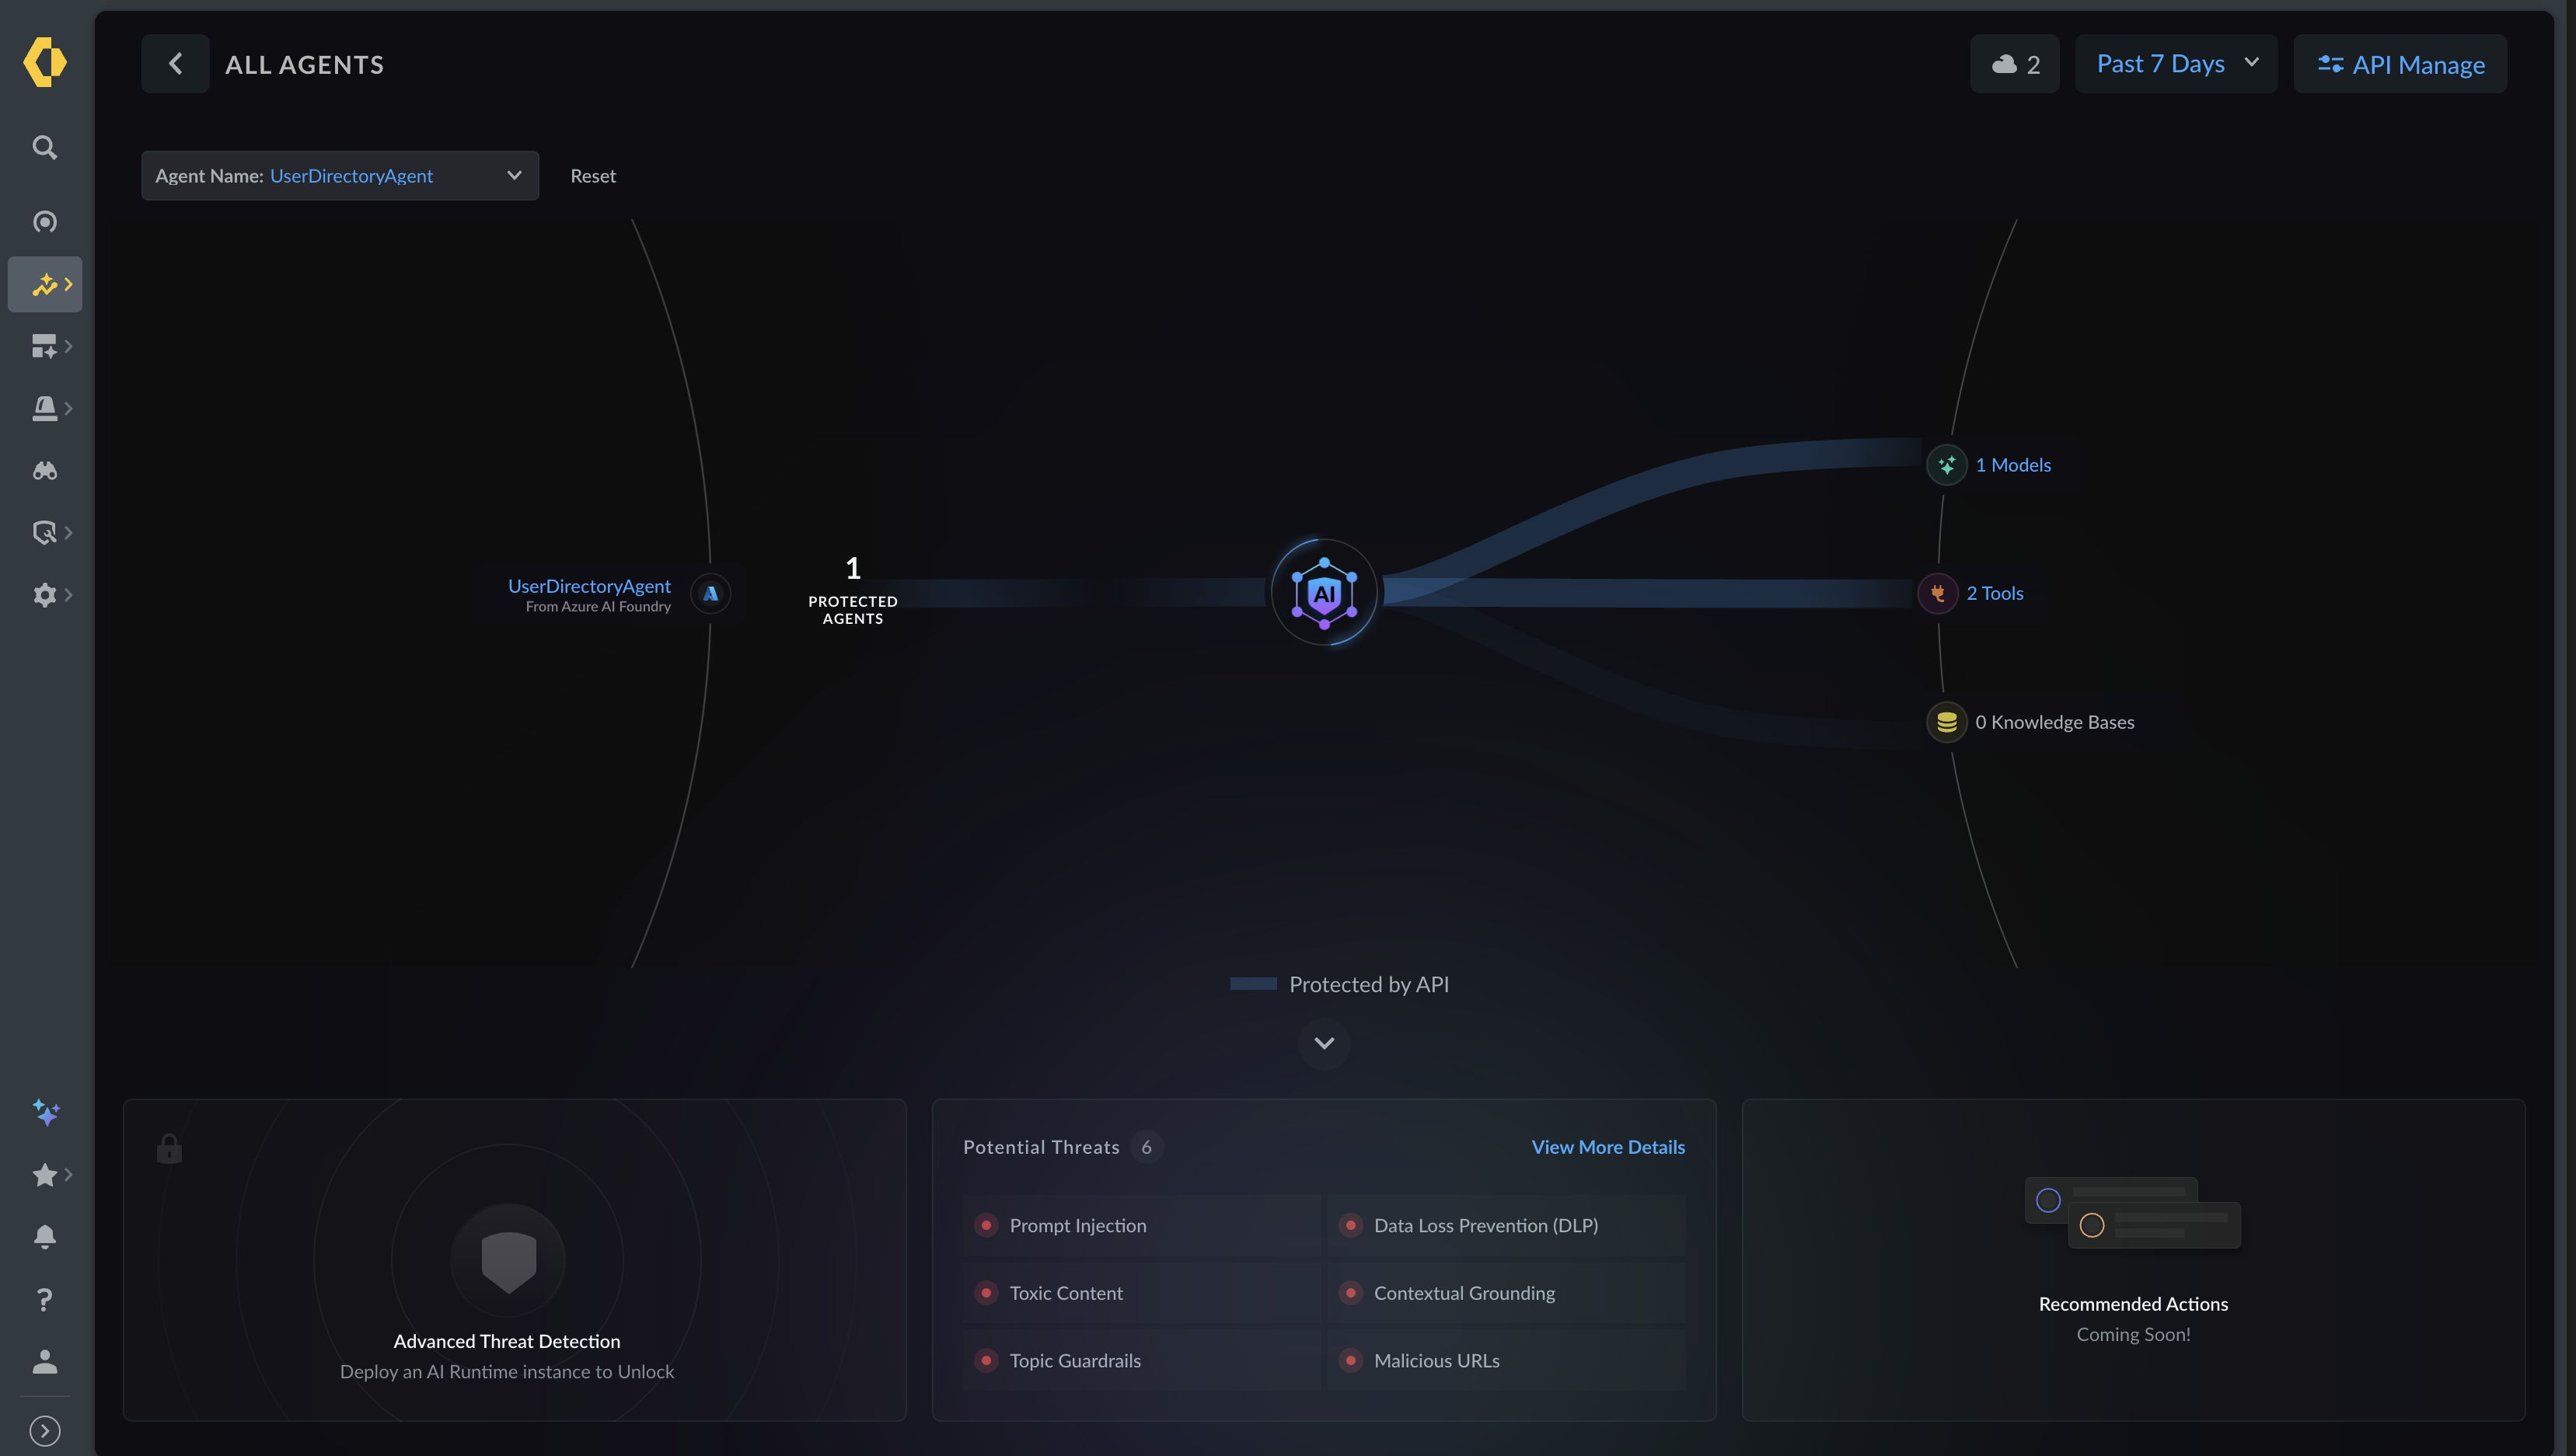Open the Past 7 Days dropdown
2576x1456 pixels.
pyautogui.click(x=2176, y=64)
